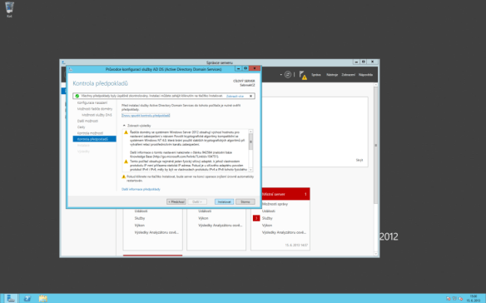486x303 pixels.
Task: Open the Správa menu
Action: pyautogui.click(x=316, y=75)
